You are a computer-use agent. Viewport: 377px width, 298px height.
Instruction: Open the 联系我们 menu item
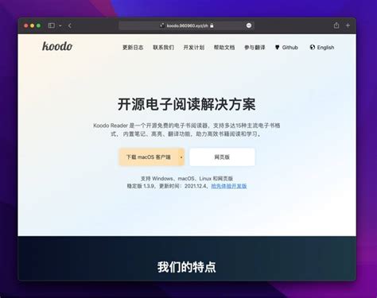click(x=163, y=48)
